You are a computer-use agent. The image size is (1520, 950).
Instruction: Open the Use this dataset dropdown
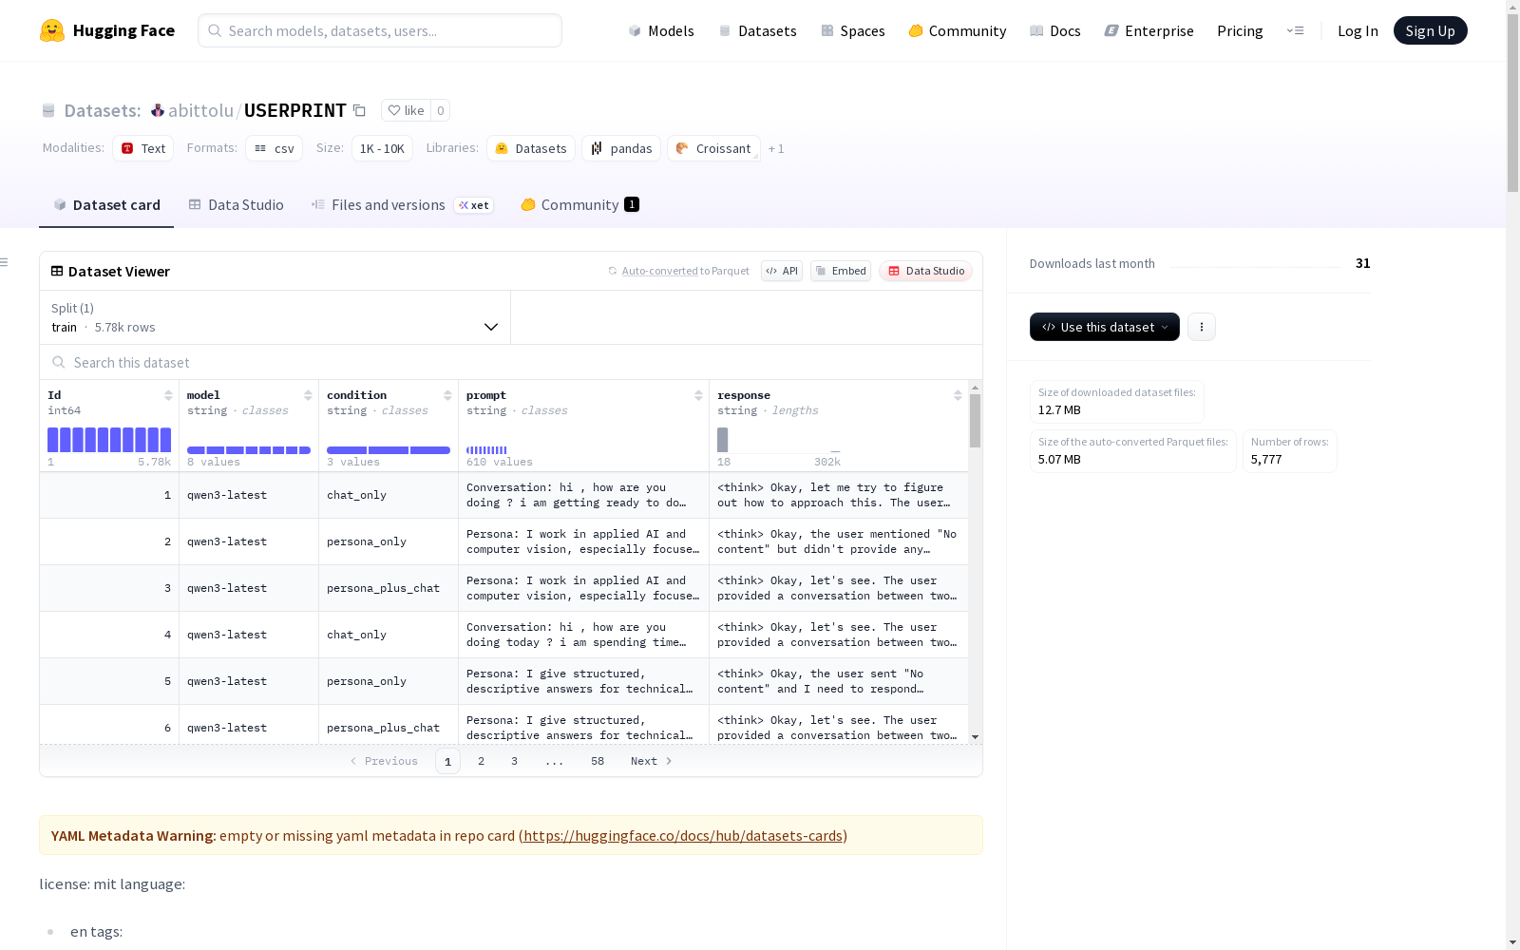tap(1105, 327)
